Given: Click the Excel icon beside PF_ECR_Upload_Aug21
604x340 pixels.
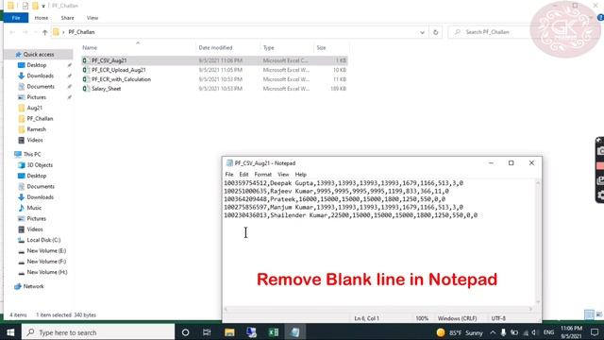Looking at the screenshot, I should (x=86, y=70).
